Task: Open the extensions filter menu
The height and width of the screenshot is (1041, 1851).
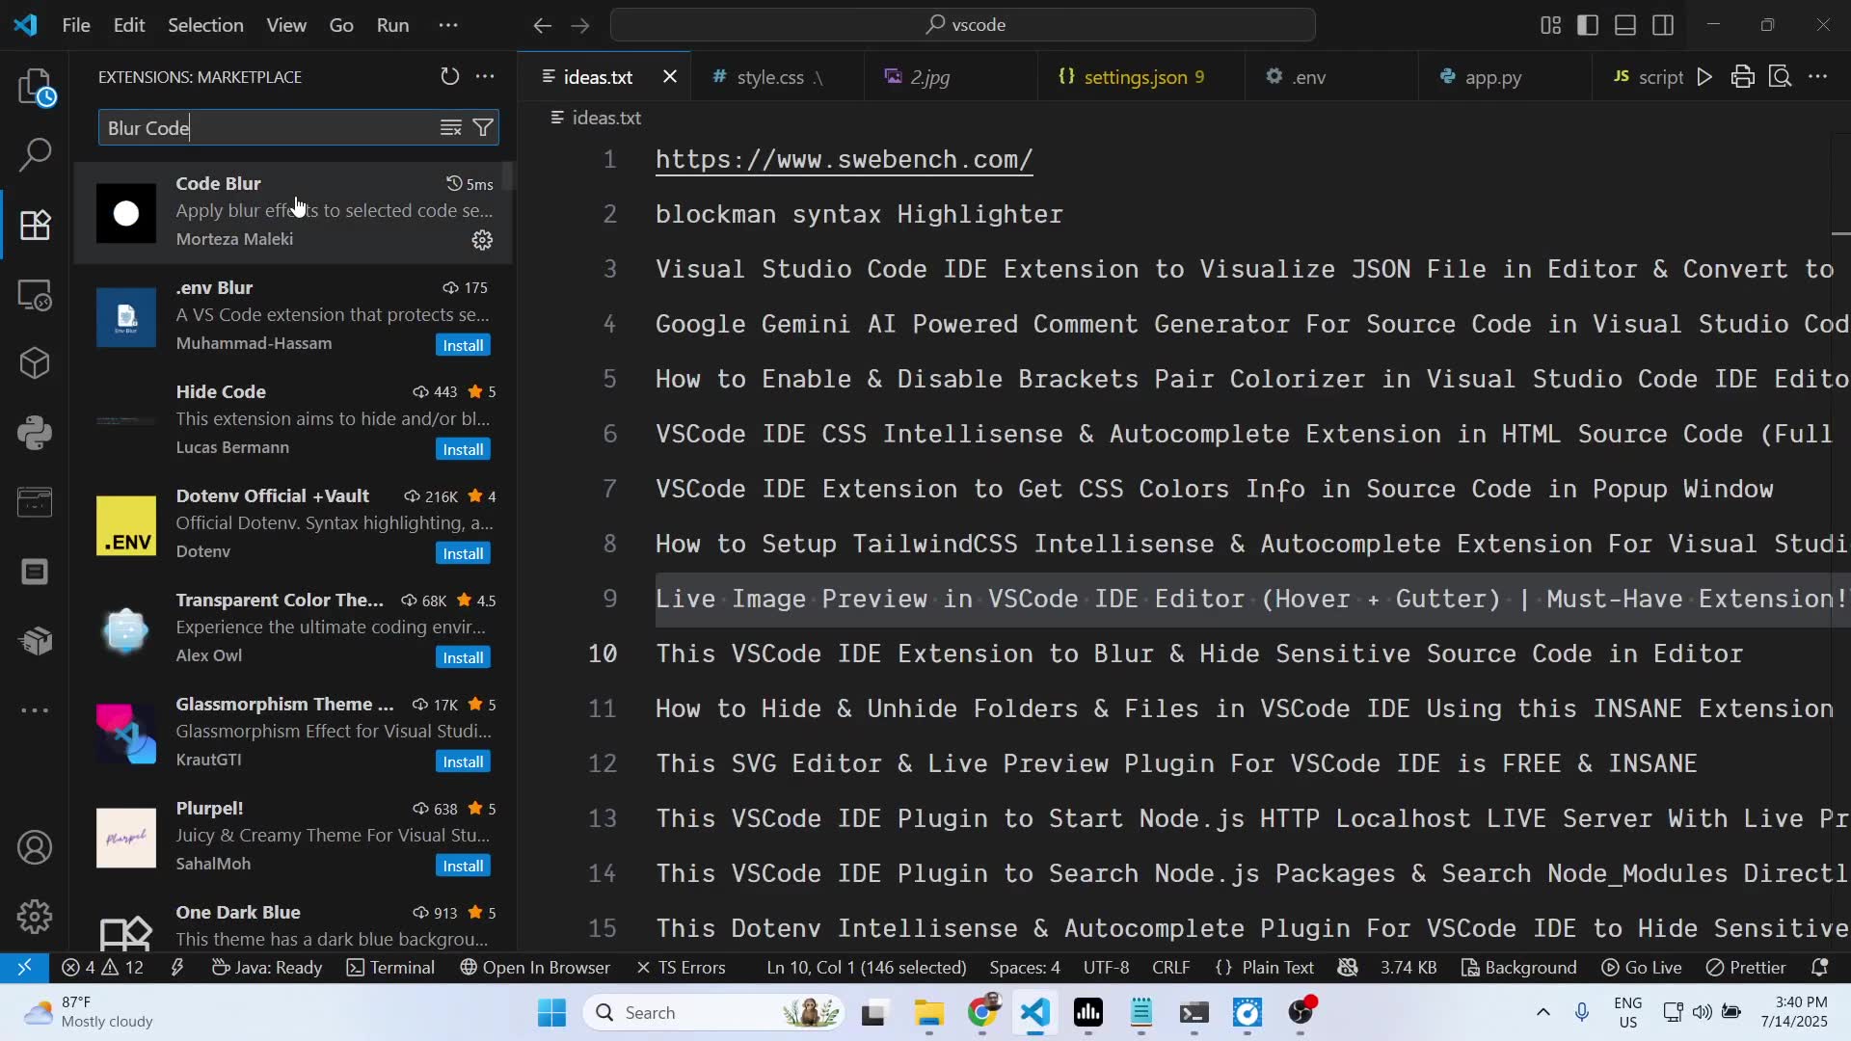Action: pyautogui.click(x=483, y=128)
